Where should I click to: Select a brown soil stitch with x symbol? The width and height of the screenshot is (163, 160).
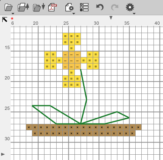[x=84, y=127]
